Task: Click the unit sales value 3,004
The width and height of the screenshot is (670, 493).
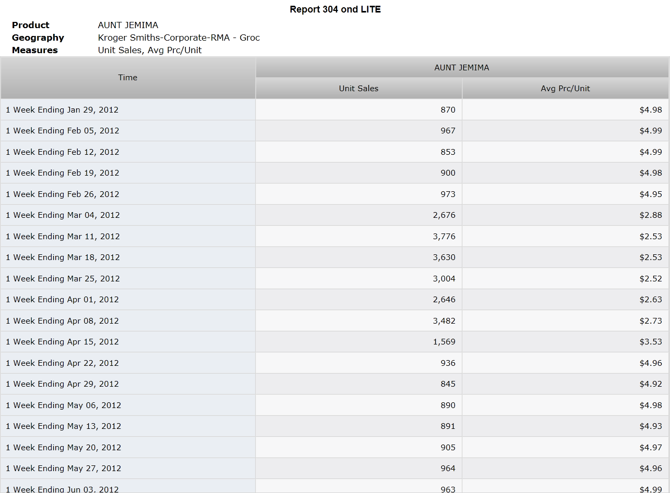Action: [x=444, y=279]
